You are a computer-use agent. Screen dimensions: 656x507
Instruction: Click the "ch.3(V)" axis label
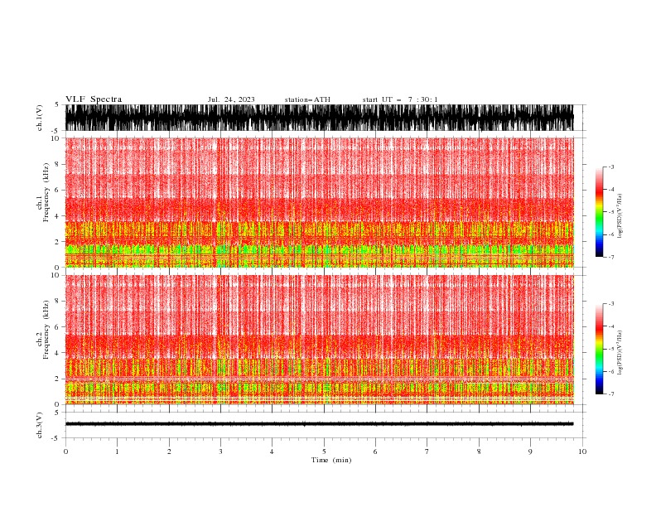[40, 425]
